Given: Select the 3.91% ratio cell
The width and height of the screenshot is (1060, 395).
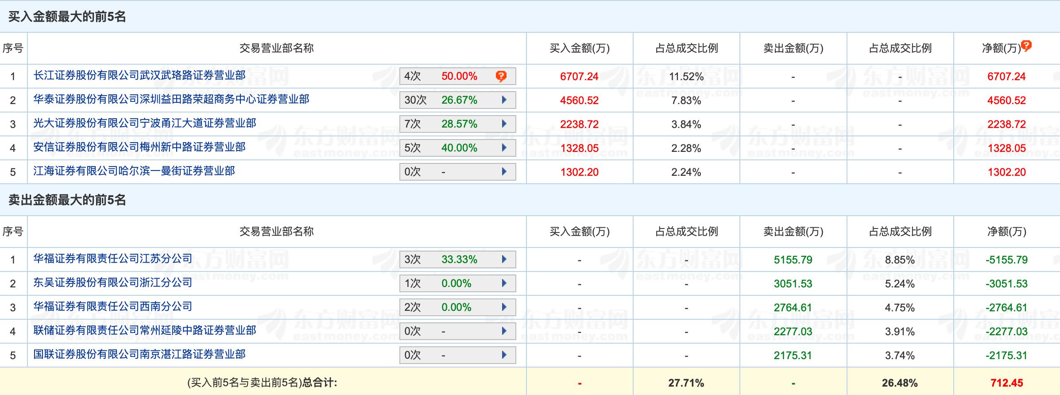Looking at the screenshot, I should point(900,332).
